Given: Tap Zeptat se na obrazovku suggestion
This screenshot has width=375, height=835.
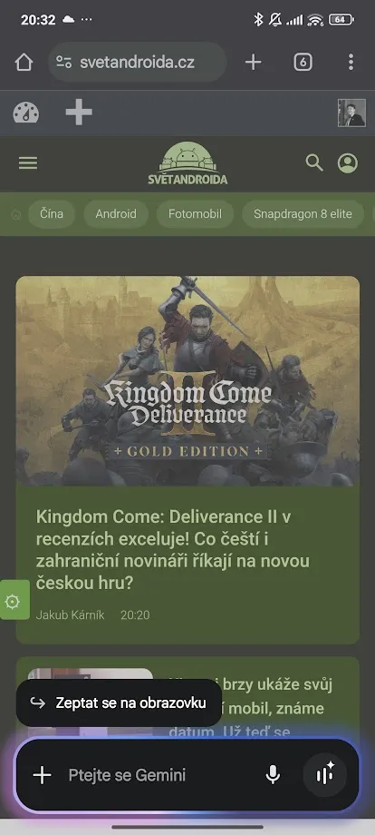Looking at the screenshot, I should [119, 702].
